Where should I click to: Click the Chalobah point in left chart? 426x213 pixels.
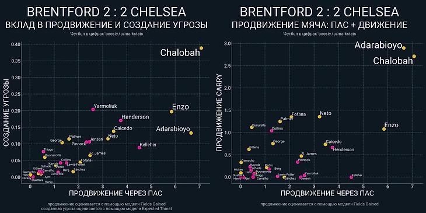coord(201,48)
